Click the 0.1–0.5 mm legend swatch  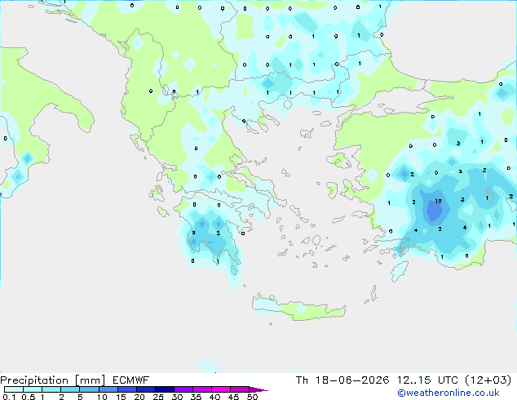(x=14, y=389)
